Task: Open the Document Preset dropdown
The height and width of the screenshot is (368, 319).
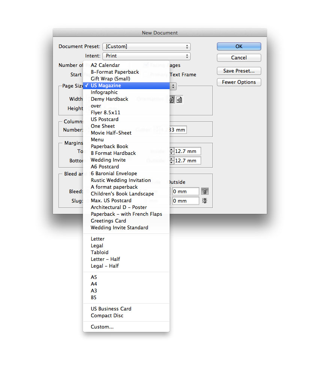Action: pyautogui.click(x=146, y=47)
